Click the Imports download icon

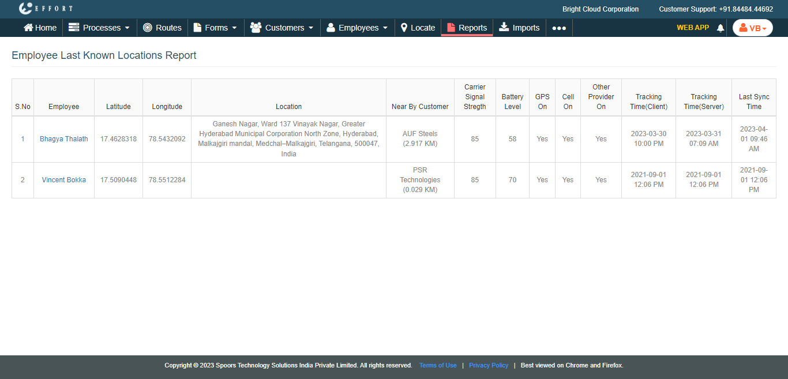tap(504, 27)
